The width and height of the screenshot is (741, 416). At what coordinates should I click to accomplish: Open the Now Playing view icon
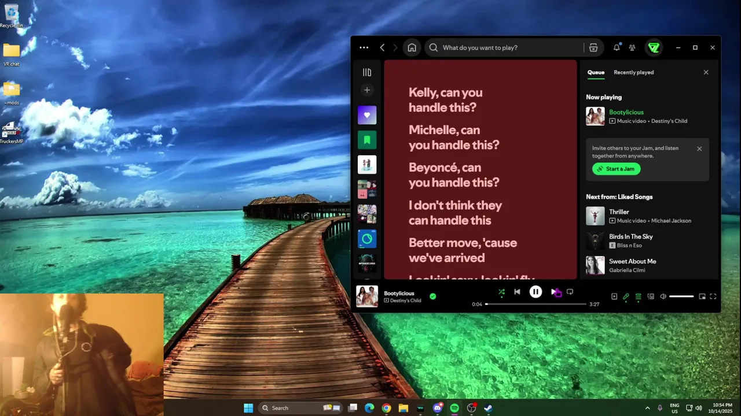click(x=614, y=296)
